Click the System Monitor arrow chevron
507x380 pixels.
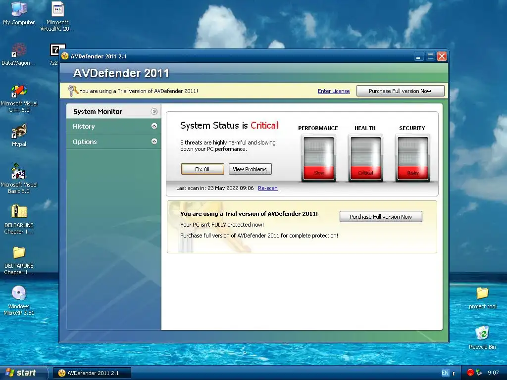(x=154, y=111)
